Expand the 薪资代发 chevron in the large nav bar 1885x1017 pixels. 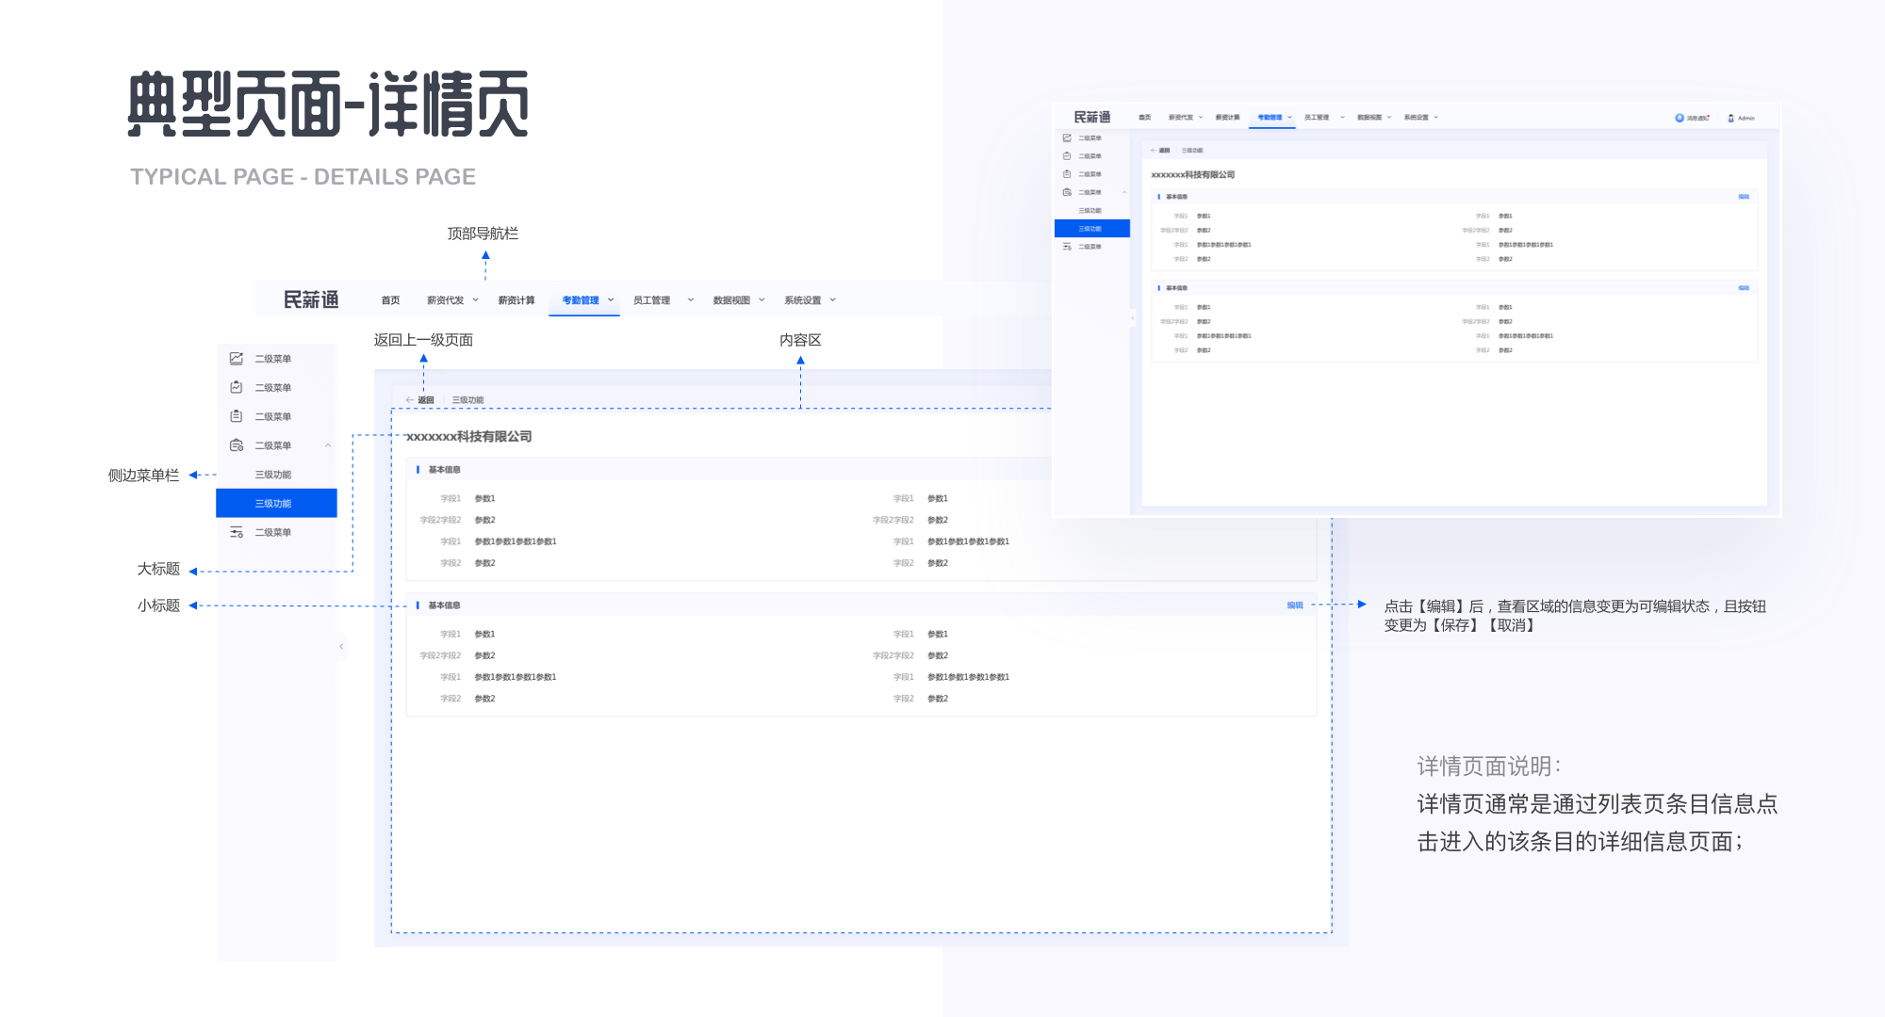(476, 300)
